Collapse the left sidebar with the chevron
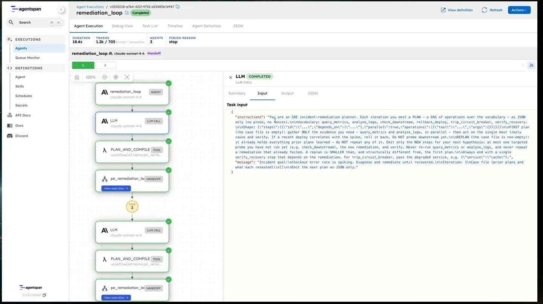This screenshot has width=543, height=304. (61, 10)
